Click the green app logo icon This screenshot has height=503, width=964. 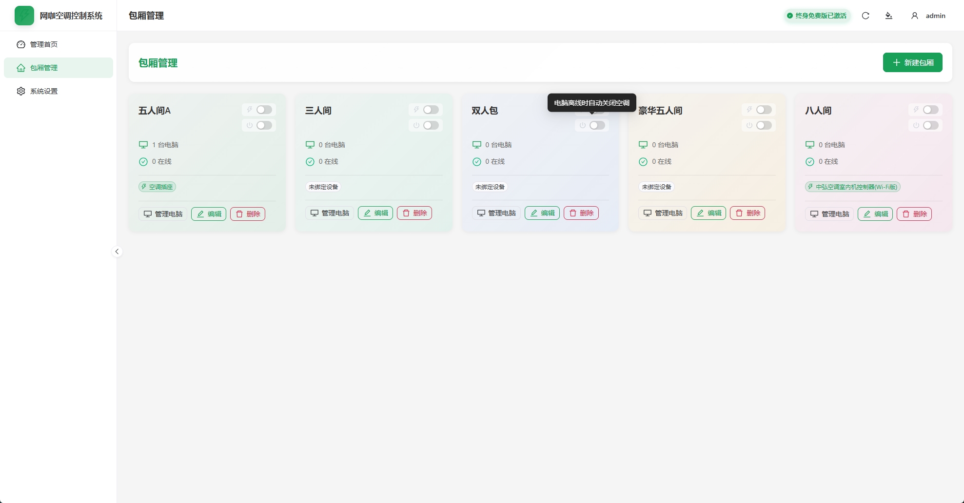point(24,16)
